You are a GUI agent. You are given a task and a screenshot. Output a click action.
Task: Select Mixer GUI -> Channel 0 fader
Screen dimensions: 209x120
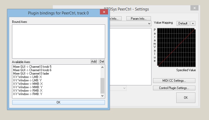point(31,74)
